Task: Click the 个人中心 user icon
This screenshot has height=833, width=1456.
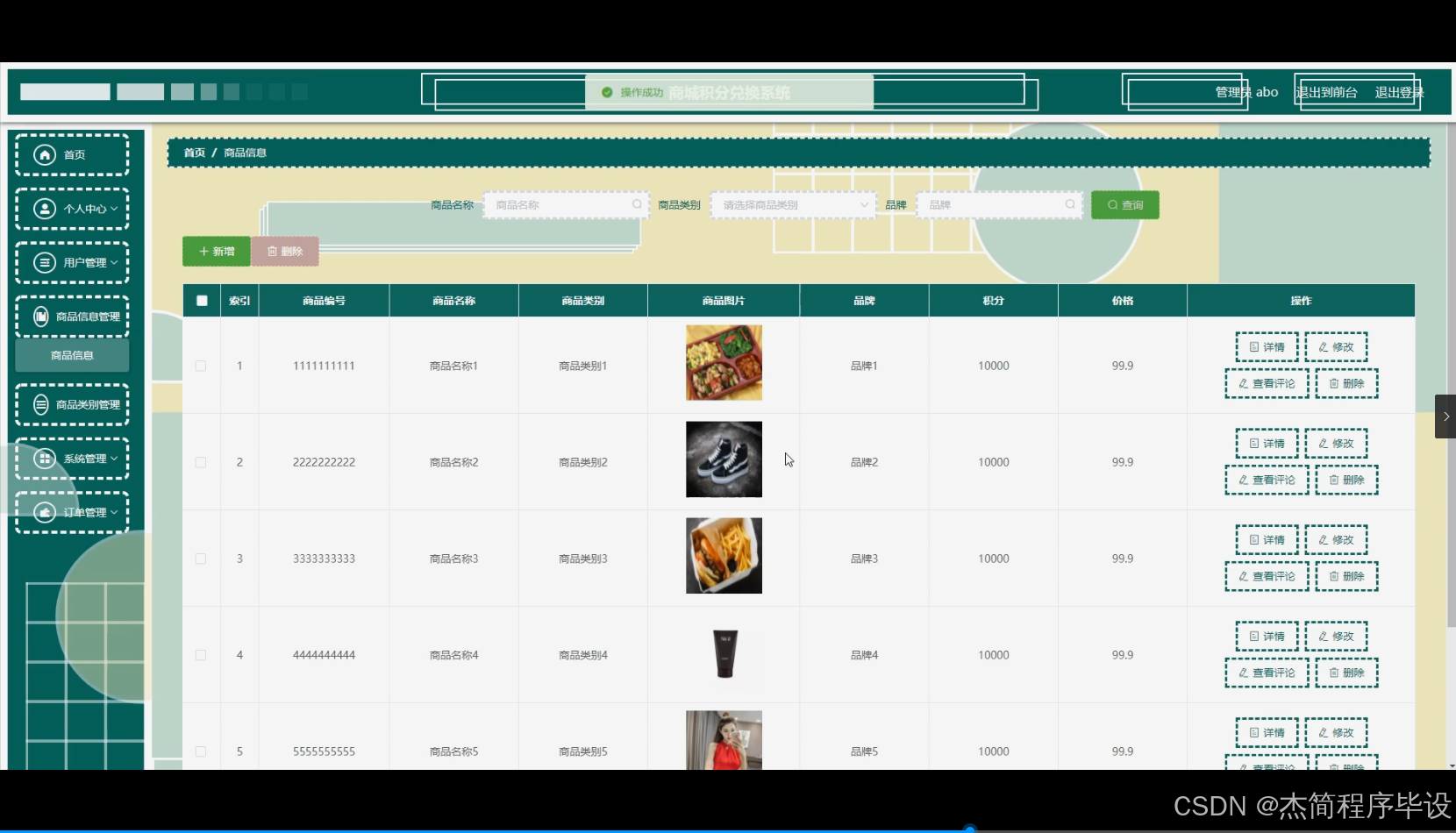Action: (x=45, y=209)
